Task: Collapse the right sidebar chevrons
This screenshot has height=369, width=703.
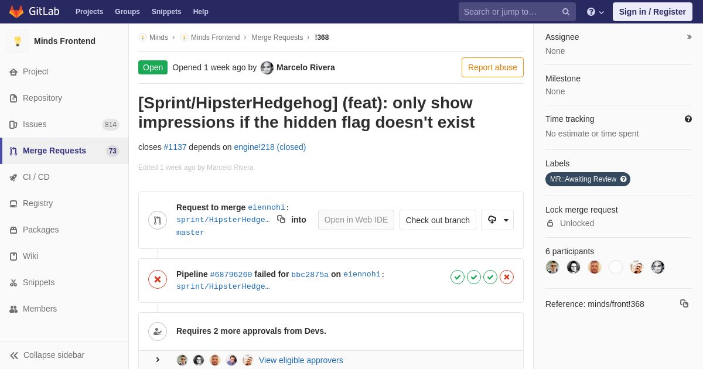Action: (689, 37)
